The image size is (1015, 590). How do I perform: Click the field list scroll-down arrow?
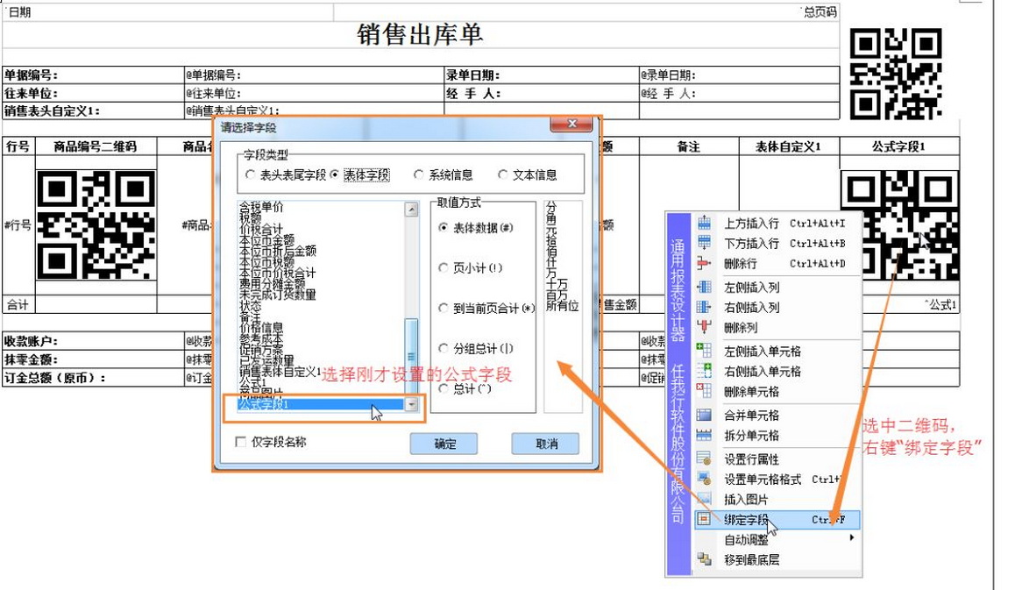click(411, 404)
